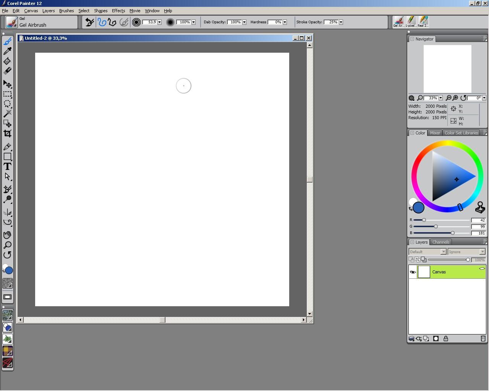Open Layers panel options menu
The image size is (489, 391).
click(484, 242)
